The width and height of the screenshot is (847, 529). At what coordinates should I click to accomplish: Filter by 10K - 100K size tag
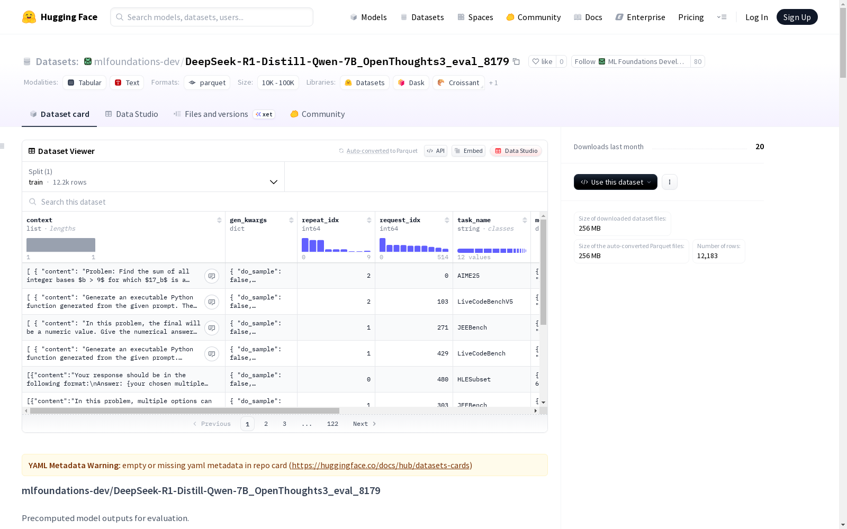pos(278,83)
